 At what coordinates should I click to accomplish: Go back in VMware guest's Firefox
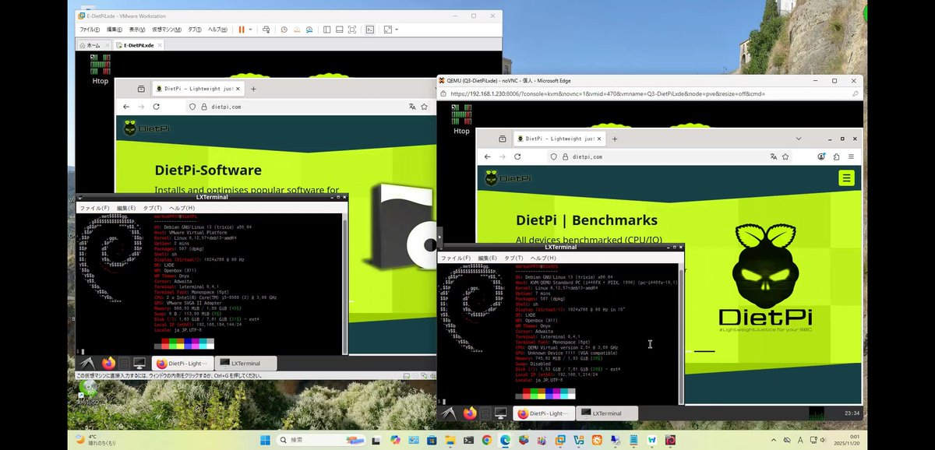[x=126, y=107]
